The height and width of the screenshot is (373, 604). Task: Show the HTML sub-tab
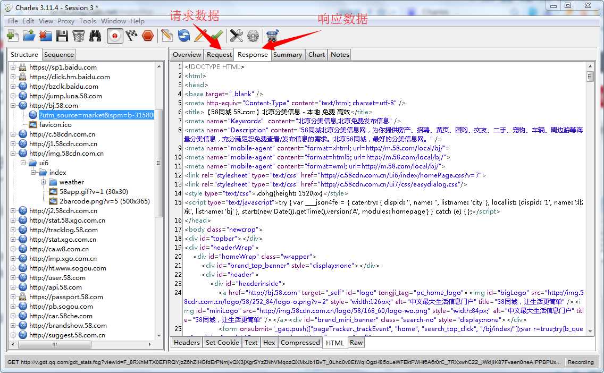[x=335, y=343]
